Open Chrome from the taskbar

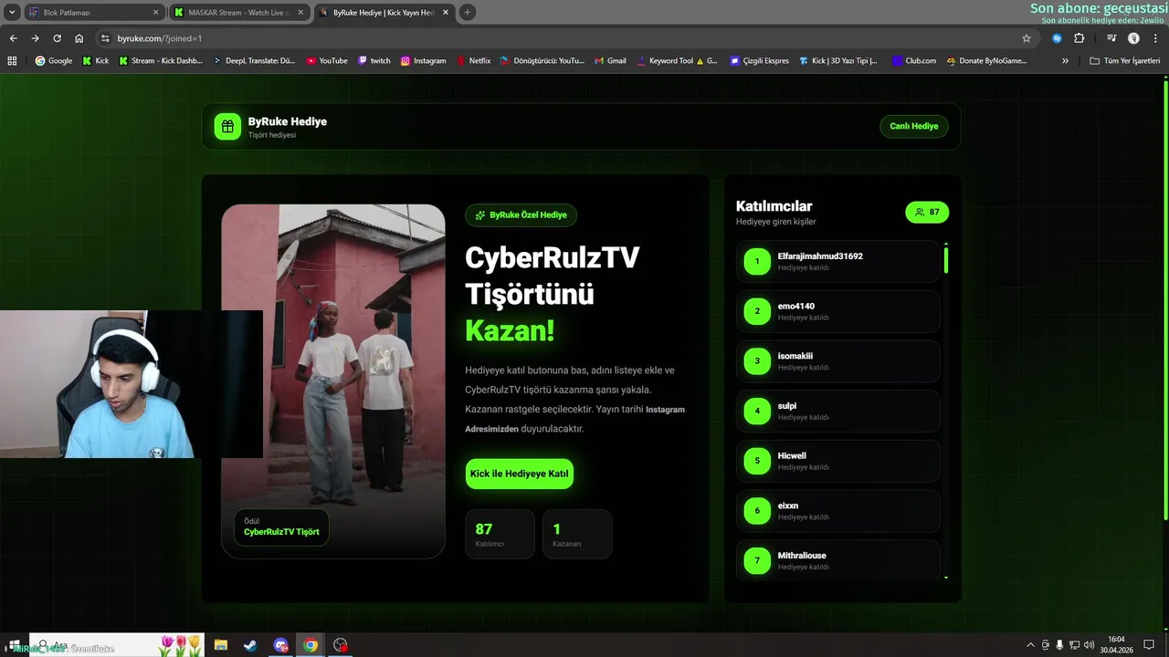click(x=311, y=645)
